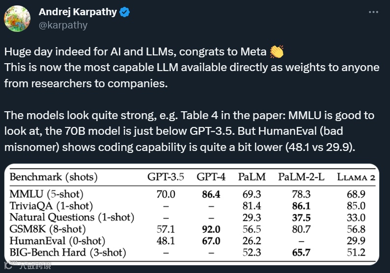Click the 29.9 Llama 2 HumanEval score

click(355, 241)
